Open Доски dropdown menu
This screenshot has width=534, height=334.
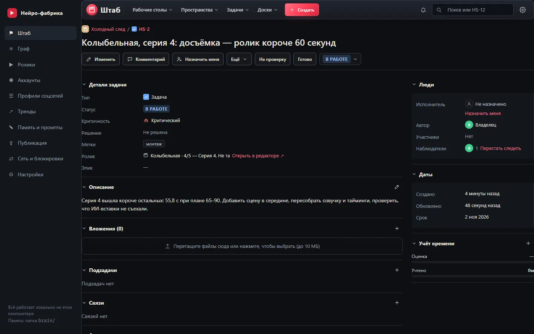[x=267, y=10]
